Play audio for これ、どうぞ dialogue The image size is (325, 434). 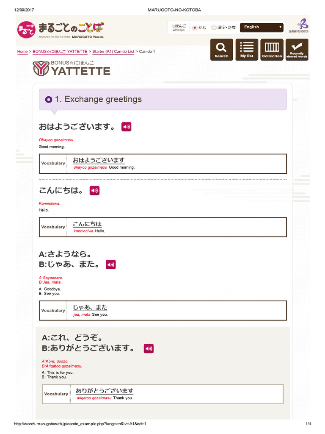(x=149, y=348)
